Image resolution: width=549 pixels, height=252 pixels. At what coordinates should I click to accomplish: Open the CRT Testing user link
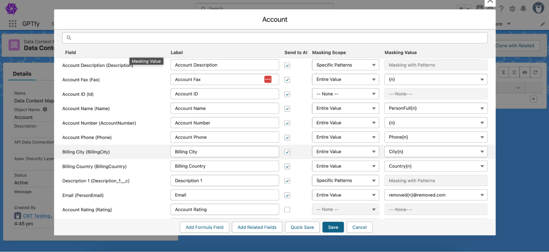pyautogui.click(x=37, y=216)
